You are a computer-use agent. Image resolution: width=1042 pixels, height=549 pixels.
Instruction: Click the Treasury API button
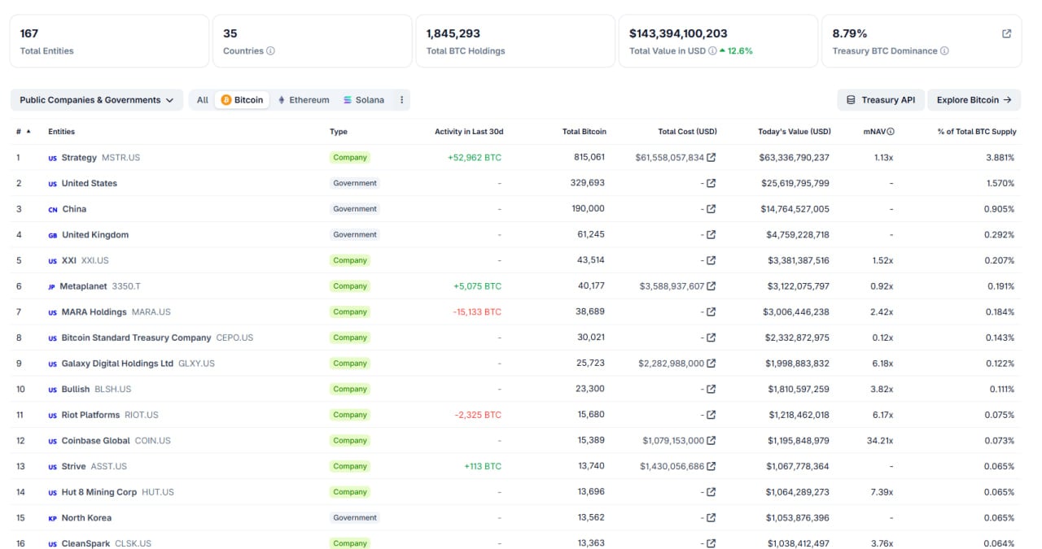pos(881,99)
